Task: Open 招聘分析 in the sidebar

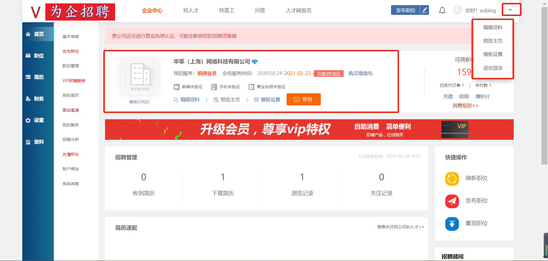Action: tap(71, 139)
